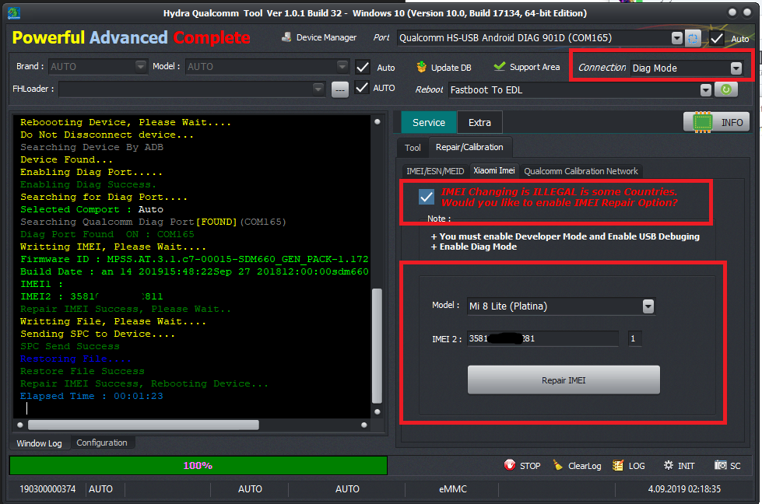Click the 'Device Found...' log line
Viewport: 762px width, 504px height.
click(66, 159)
